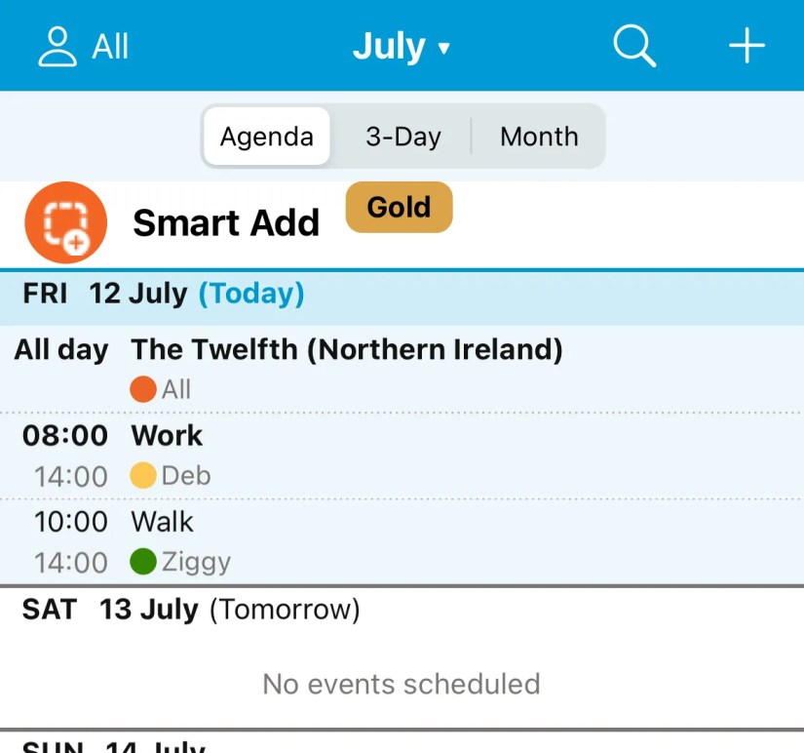Select the orange color dot on The Twelfth event
804x753 pixels.
click(142, 388)
